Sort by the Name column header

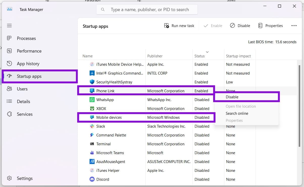(88, 56)
